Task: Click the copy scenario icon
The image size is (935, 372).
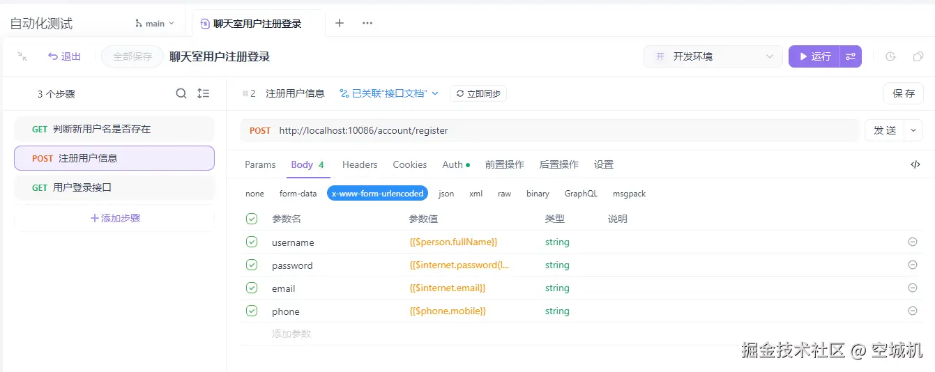Action: tap(918, 56)
